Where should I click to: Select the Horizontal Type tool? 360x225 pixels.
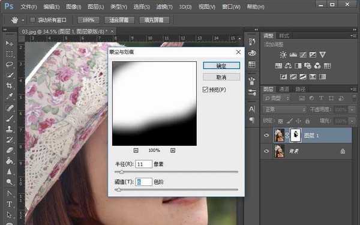coord(10,204)
